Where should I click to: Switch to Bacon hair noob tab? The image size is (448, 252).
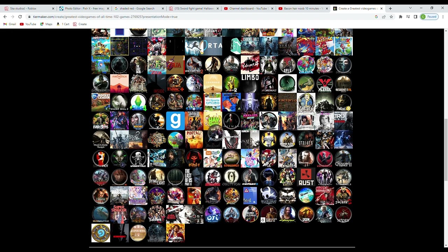tap(303, 8)
